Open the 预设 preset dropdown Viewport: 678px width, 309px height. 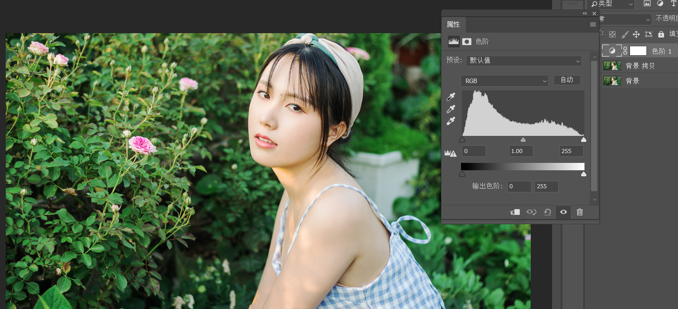pos(524,61)
